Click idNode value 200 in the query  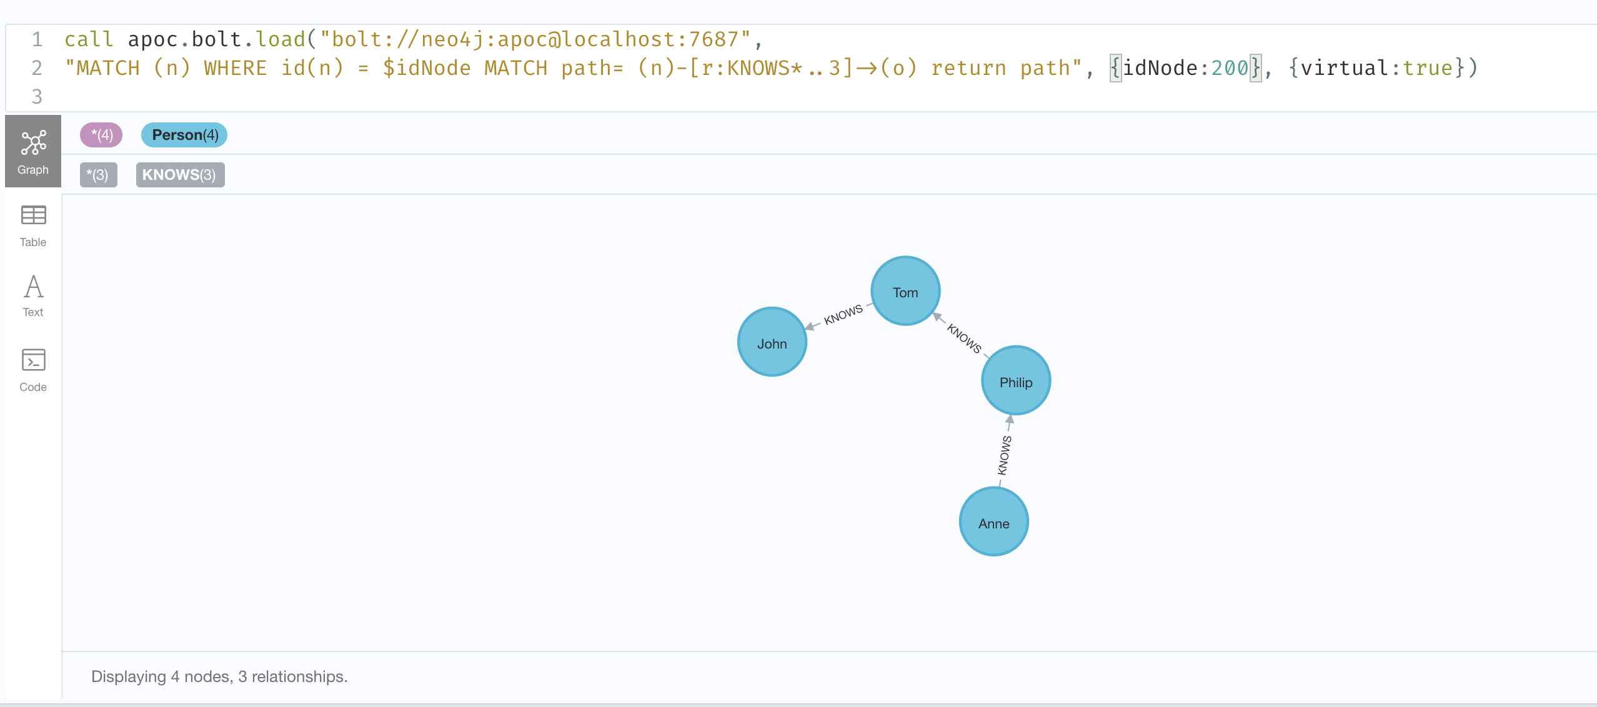coord(1229,68)
